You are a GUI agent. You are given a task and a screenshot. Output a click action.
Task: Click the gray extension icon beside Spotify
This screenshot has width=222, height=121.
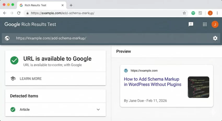(x=200, y=13)
